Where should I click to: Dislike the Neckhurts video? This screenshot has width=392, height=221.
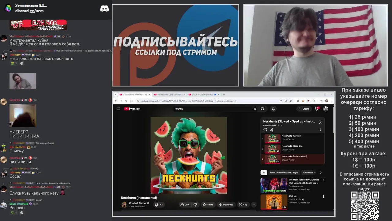(195, 205)
